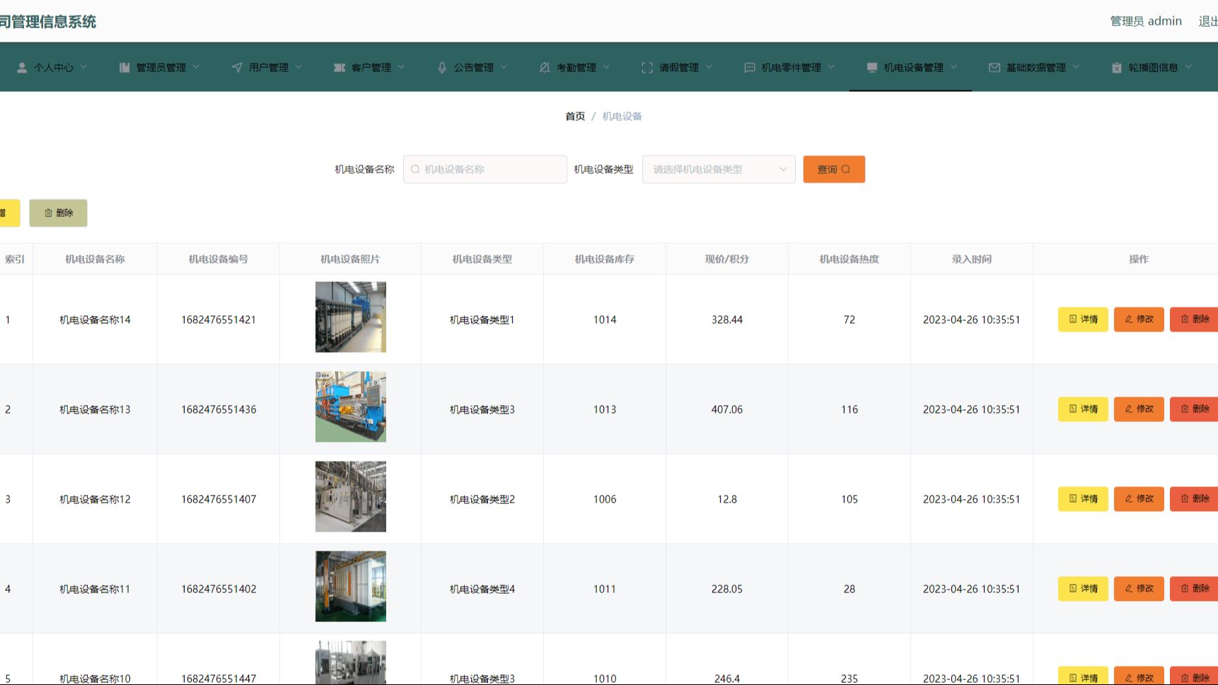The image size is (1218, 685).
Task: Click the person icon beside 个人中心
Action: [x=22, y=67]
